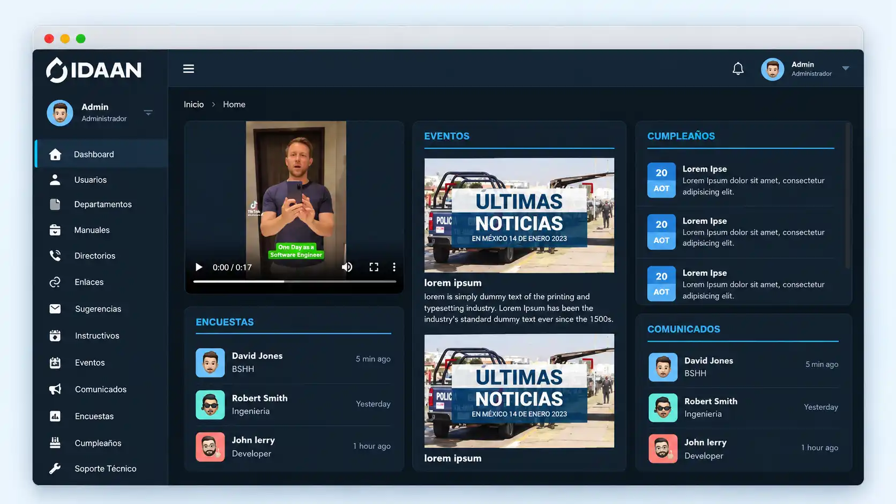Click the top-right Admin avatar

[773, 69]
